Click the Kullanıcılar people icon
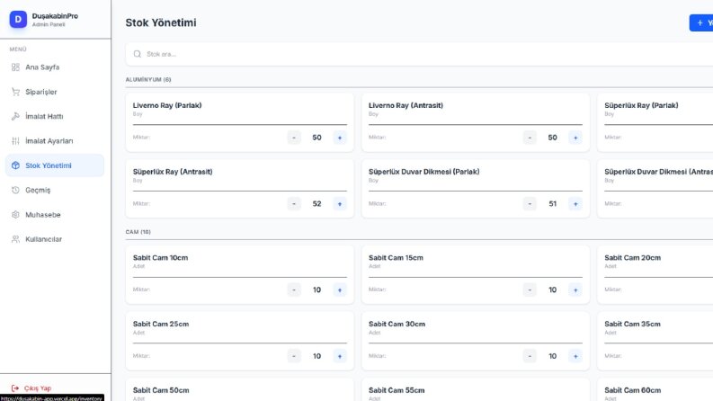Viewport: 713px width, 401px height. coord(15,239)
